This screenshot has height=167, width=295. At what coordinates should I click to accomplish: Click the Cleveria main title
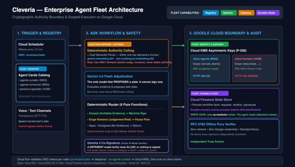tap(78, 10)
